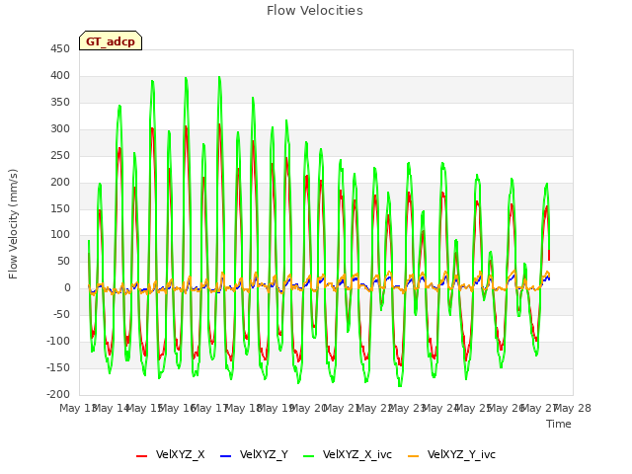Click the Flow Velocity (mm/s) axis label

(x=13, y=224)
